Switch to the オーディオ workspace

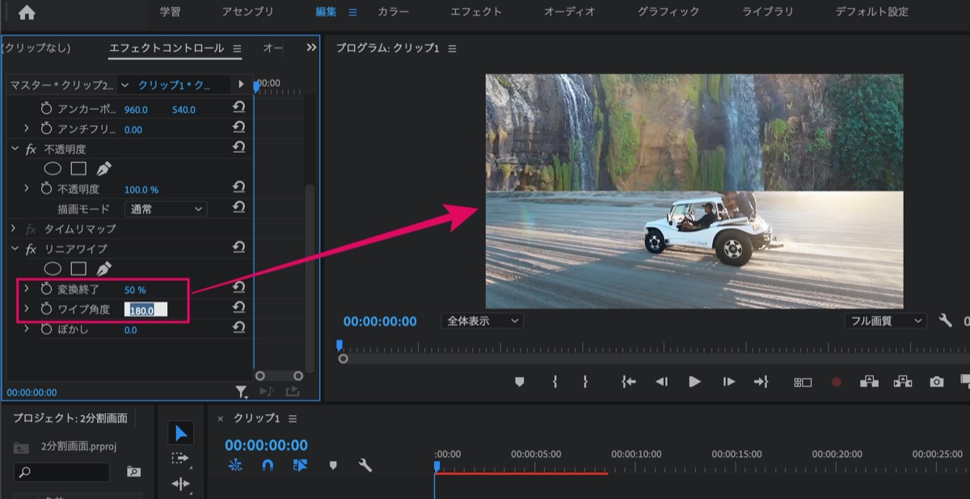click(570, 12)
